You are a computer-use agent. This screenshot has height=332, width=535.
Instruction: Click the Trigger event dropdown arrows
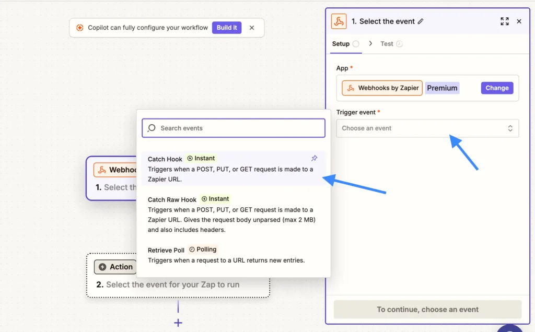510,128
